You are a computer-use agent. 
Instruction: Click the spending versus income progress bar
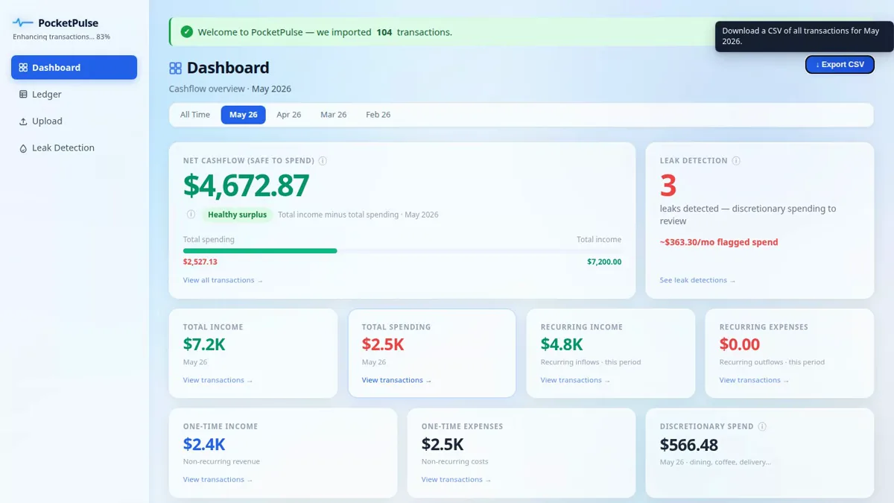[x=402, y=251]
